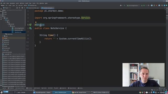Select NoteController in project tree
The width and height of the screenshot is (168, 94).
[x=19, y=30]
